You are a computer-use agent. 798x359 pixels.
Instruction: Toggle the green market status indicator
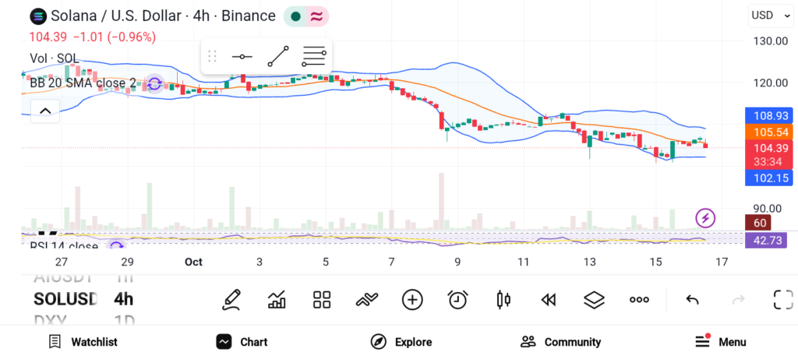295,16
